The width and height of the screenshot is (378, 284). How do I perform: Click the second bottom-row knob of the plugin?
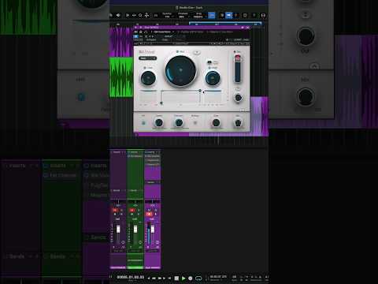pos(179,122)
